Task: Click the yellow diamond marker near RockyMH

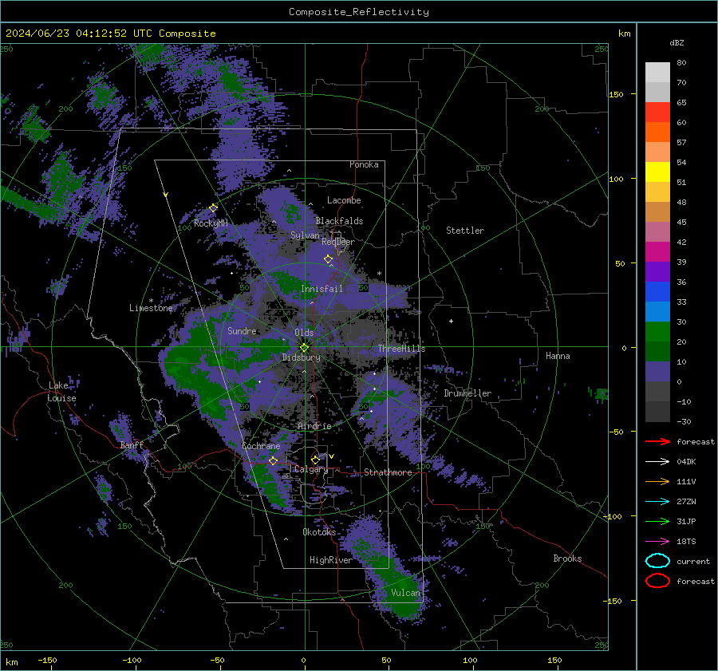Action: [x=213, y=208]
